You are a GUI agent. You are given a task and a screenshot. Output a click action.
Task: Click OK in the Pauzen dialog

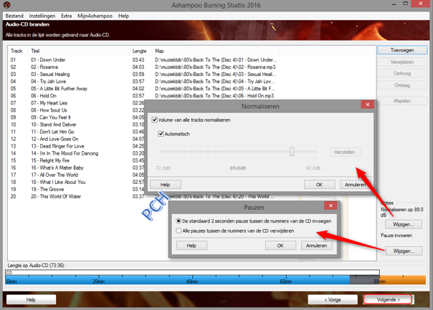pyautogui.click(x=280, y=246)
